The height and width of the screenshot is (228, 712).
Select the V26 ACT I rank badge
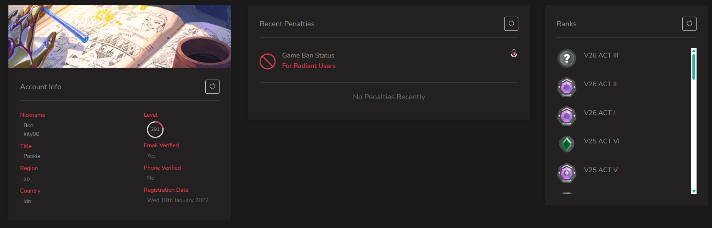pyautogui.click(x=567, y=116)
